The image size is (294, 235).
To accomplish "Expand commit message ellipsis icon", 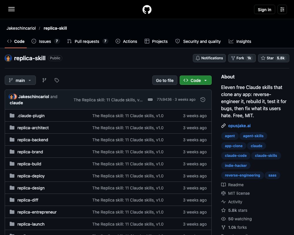I will tap(150, 100).
